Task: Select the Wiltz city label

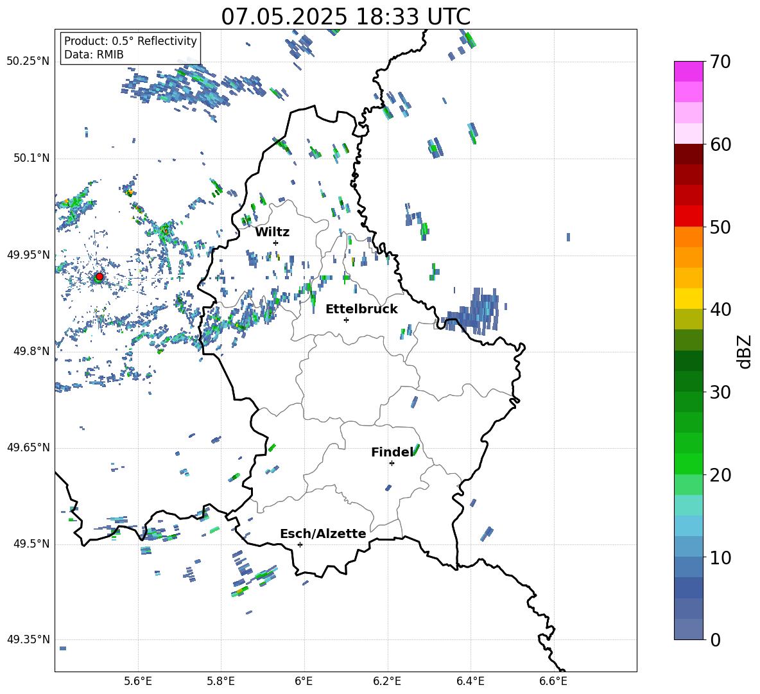Action: tap(272, 232)
